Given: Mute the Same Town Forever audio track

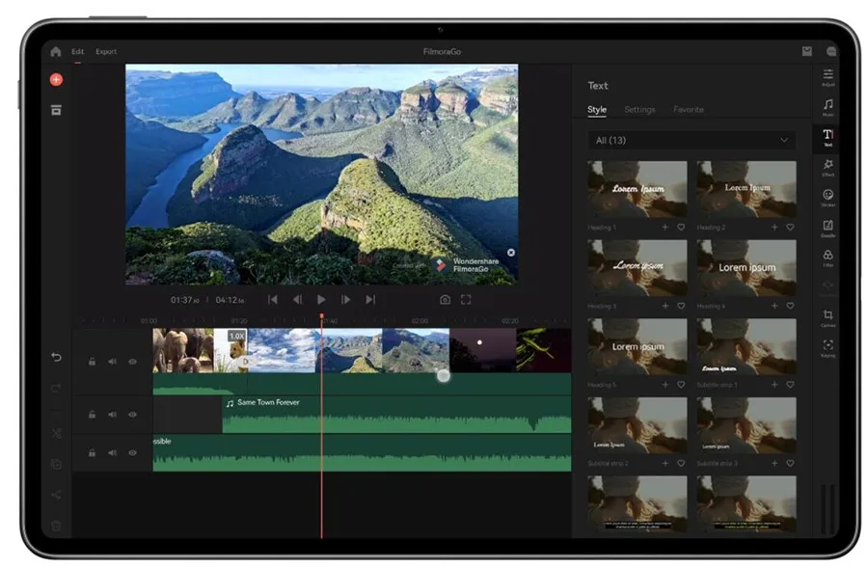Looking at the screenshot, I should (112, 414).
